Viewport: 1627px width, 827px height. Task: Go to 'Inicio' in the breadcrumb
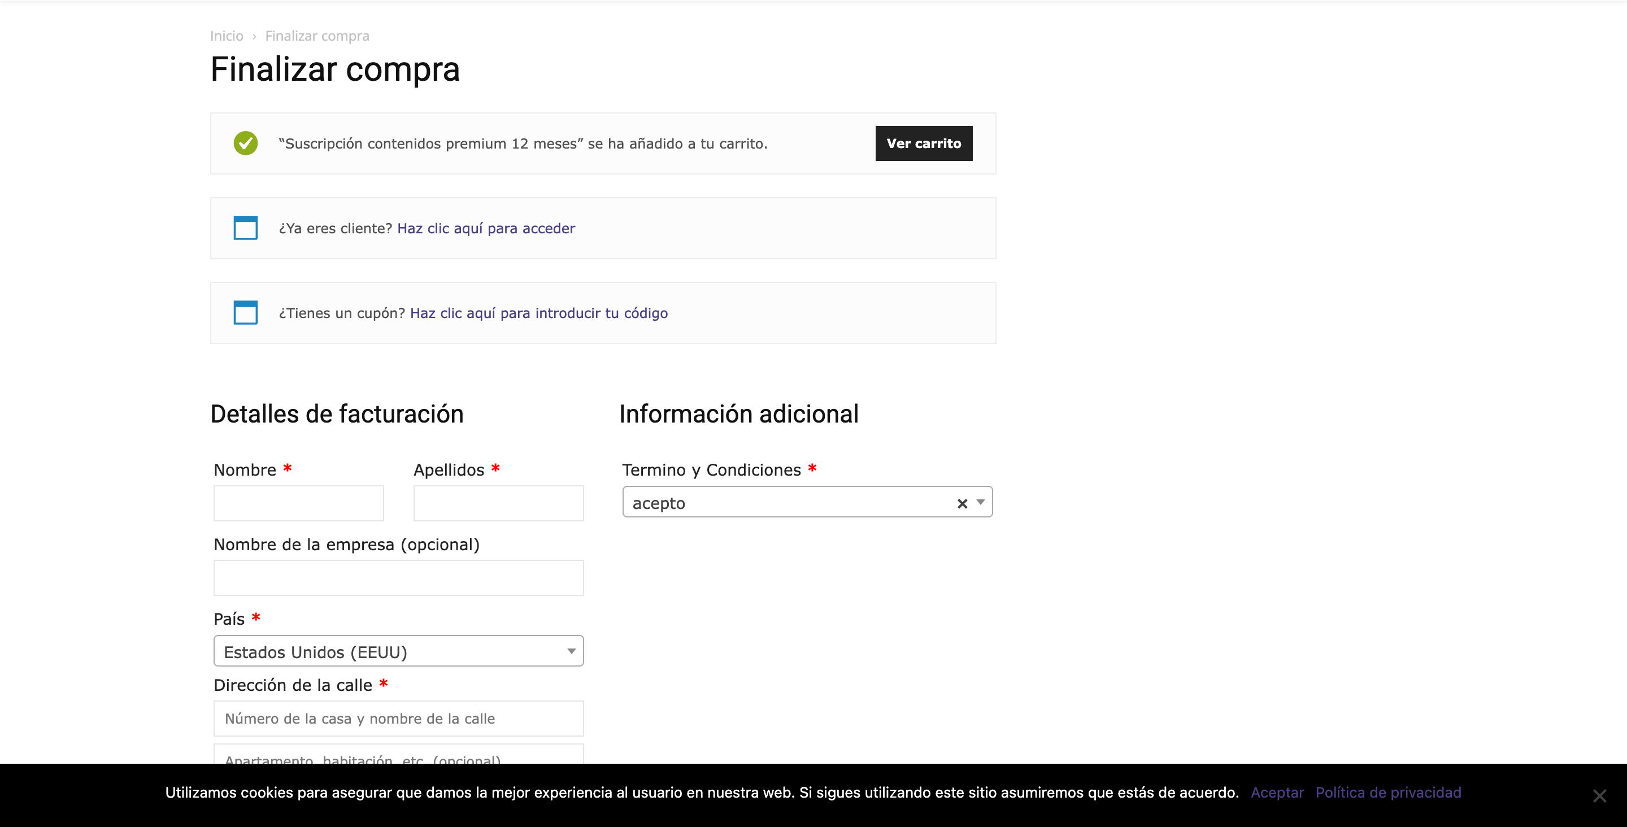click(227, 36)
